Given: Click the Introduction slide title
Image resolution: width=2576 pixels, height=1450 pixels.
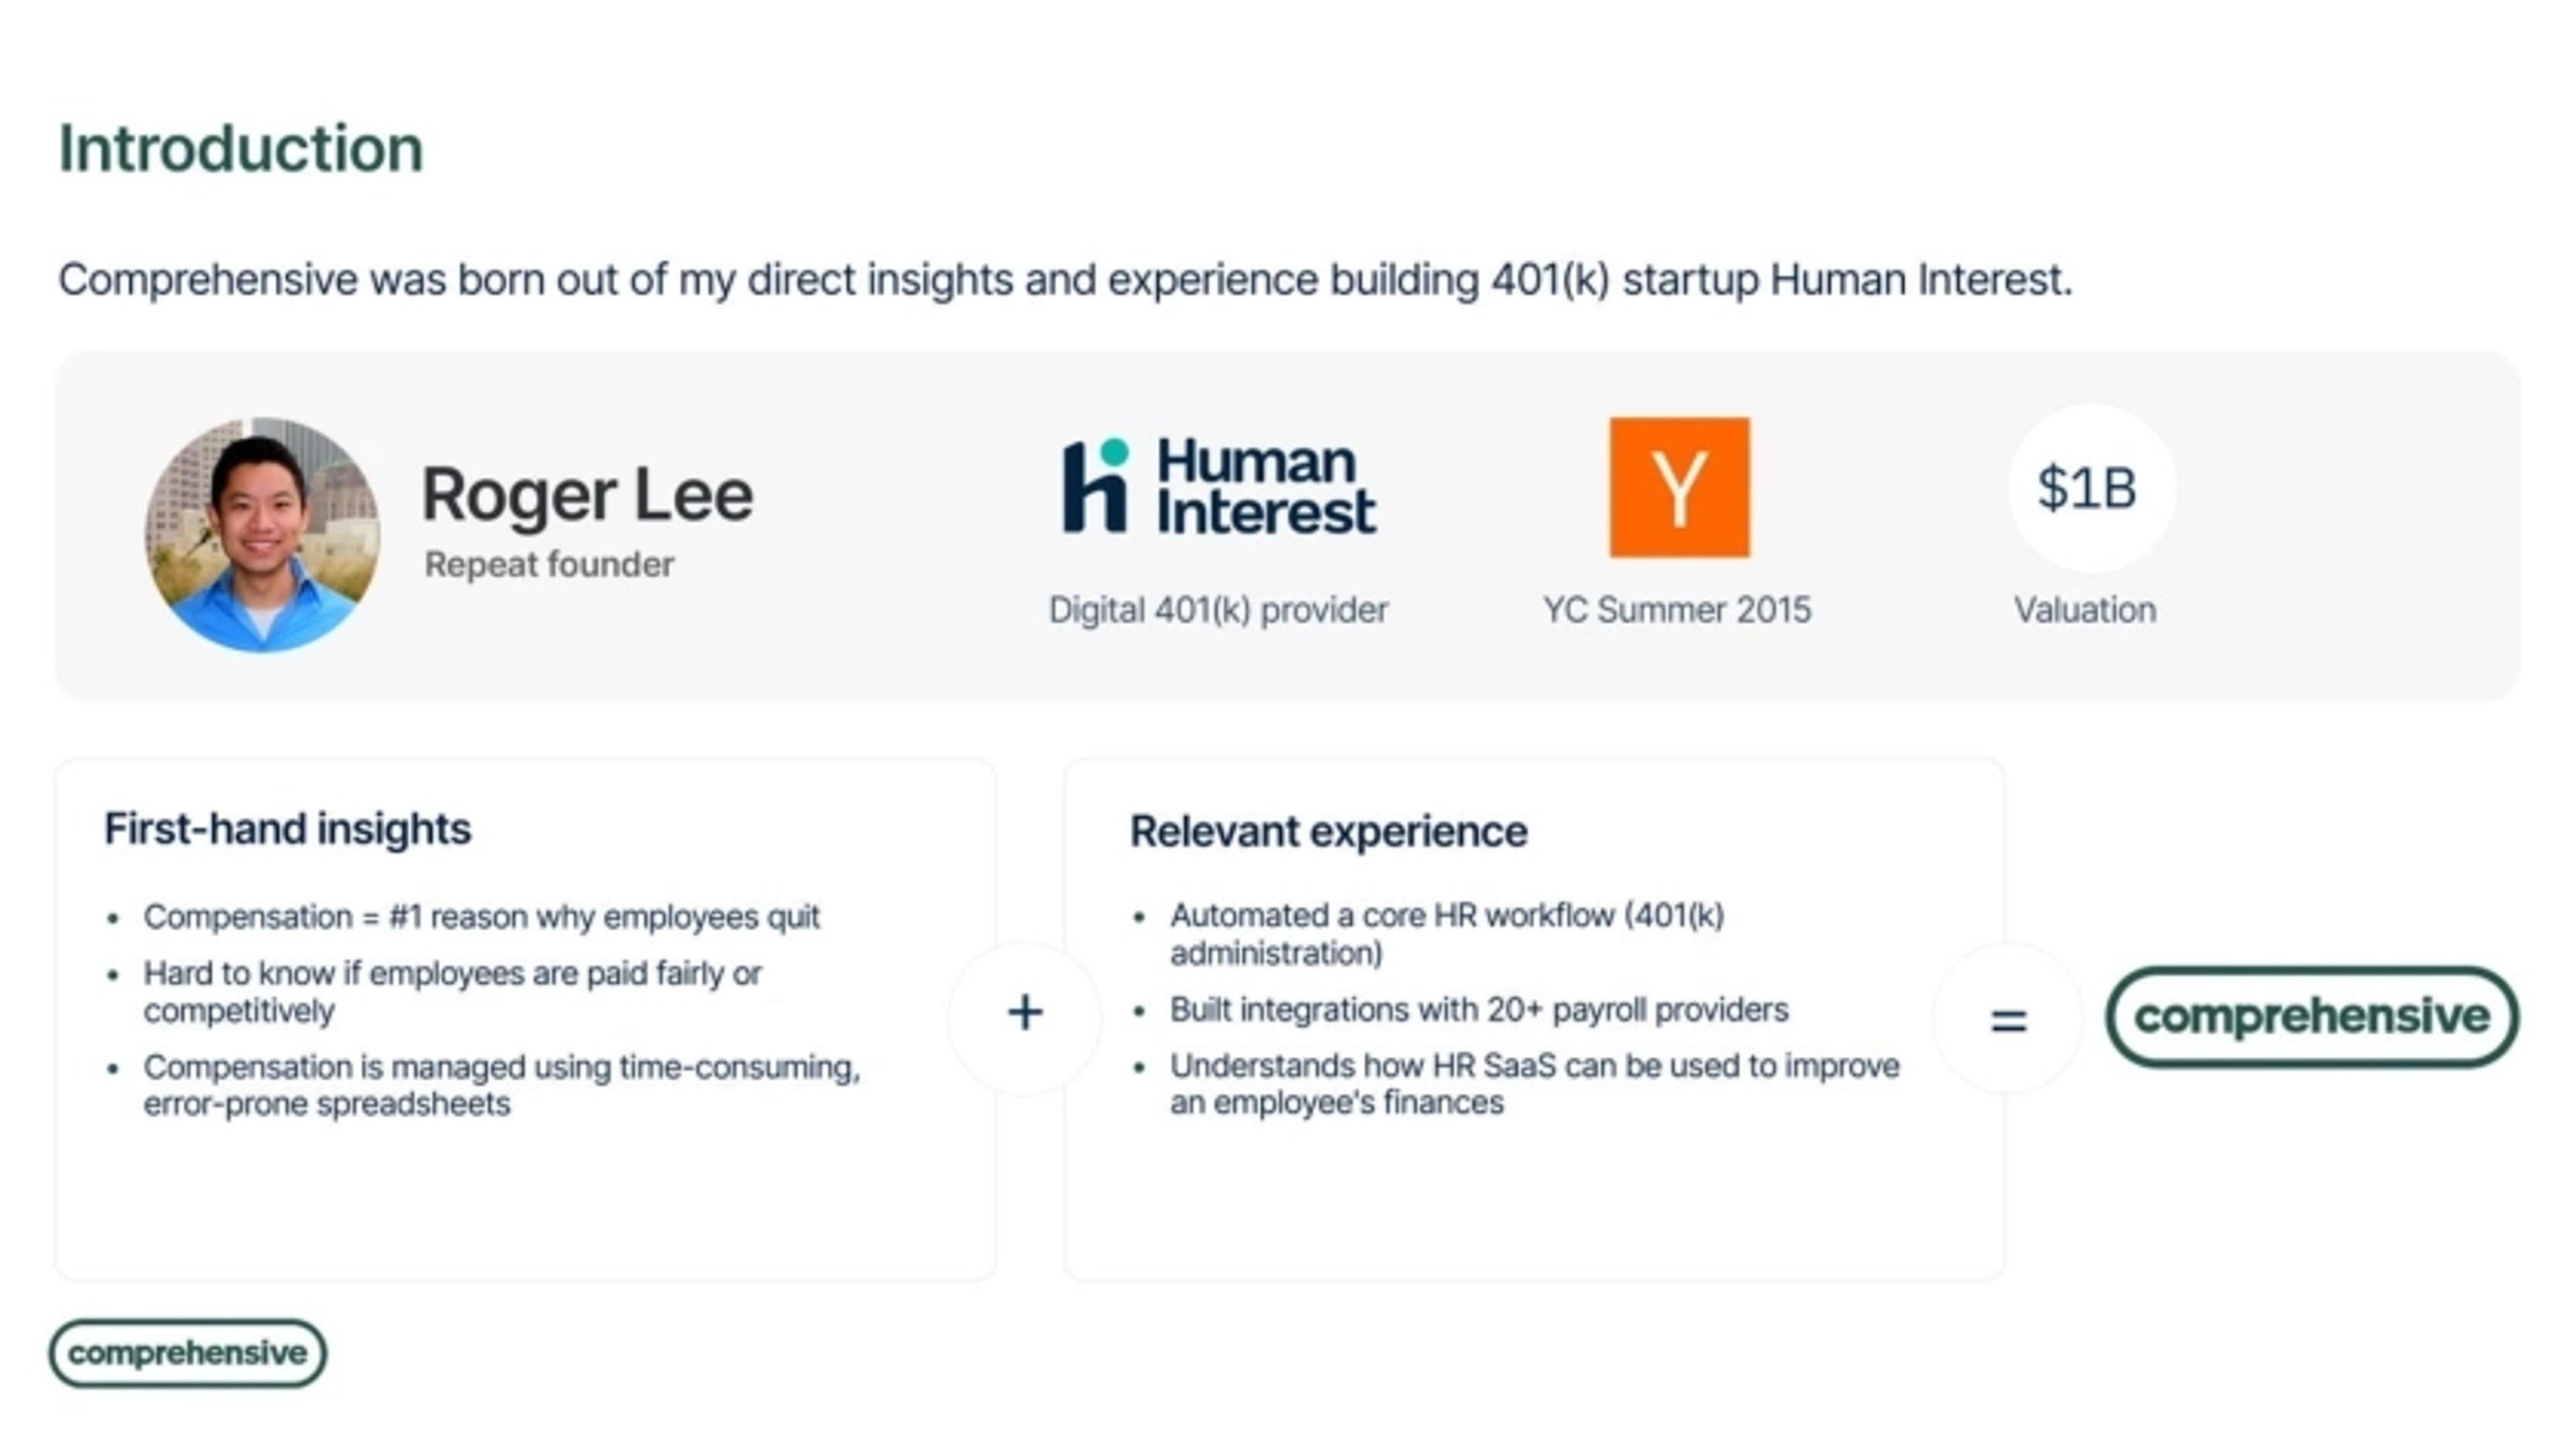Looking at the screenshot, I should [241, 149].
